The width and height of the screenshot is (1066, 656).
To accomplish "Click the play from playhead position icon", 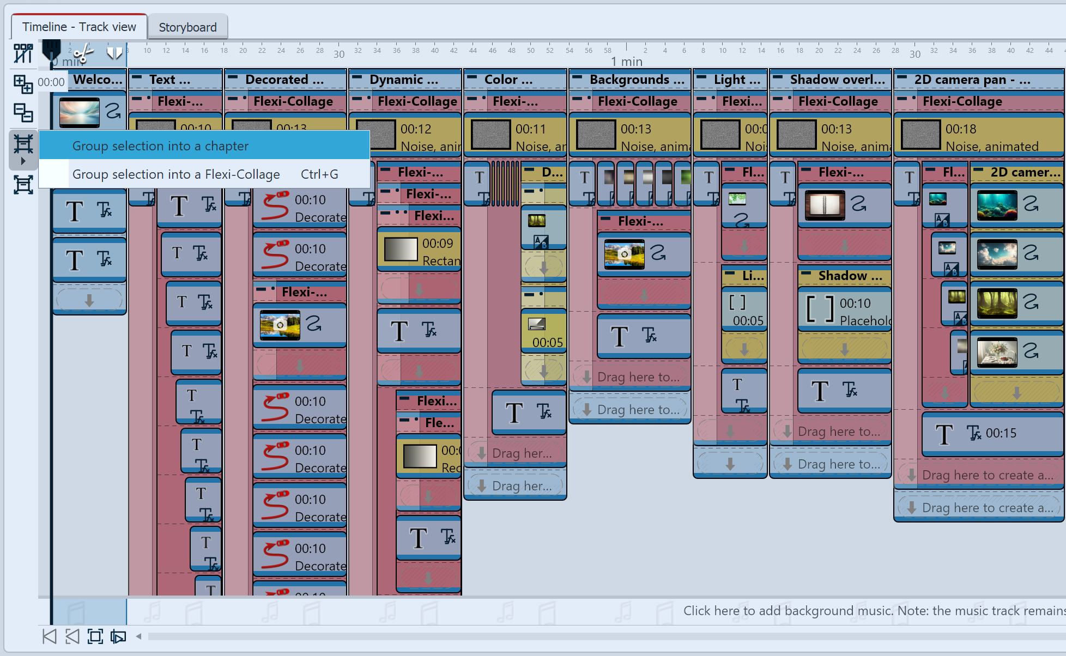I will [x=119, y=636].
